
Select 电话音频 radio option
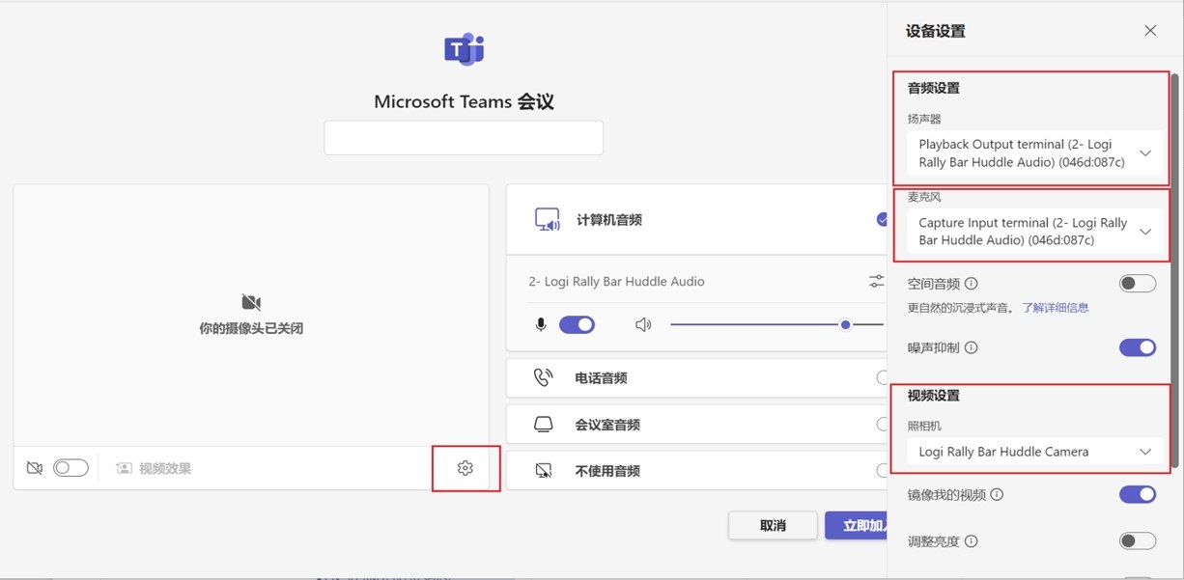tap(882, 377)
